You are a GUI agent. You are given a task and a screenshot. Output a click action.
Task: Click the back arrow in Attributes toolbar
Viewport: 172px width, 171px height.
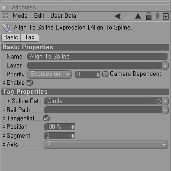pos(117,16)
